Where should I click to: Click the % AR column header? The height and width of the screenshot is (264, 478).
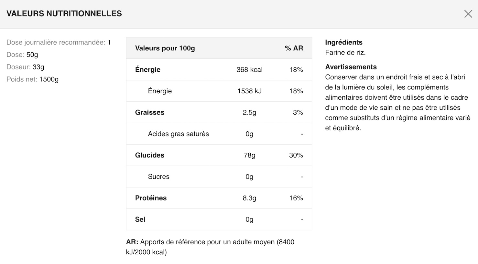tap(294, 48)
